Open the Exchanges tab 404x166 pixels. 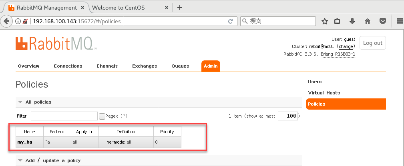click(145, 66)
